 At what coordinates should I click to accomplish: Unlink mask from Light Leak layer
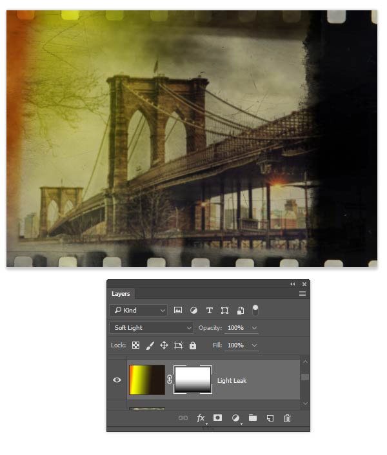[x=170, y=380]
